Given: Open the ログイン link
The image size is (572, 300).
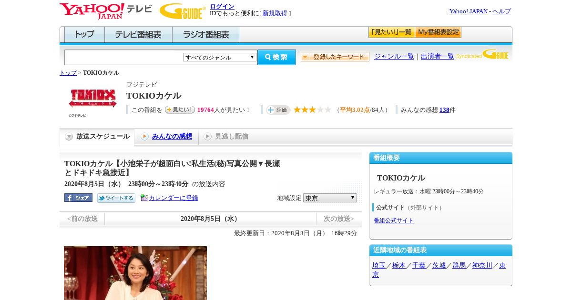Looking at the screenshot, I should click(222, 6).
